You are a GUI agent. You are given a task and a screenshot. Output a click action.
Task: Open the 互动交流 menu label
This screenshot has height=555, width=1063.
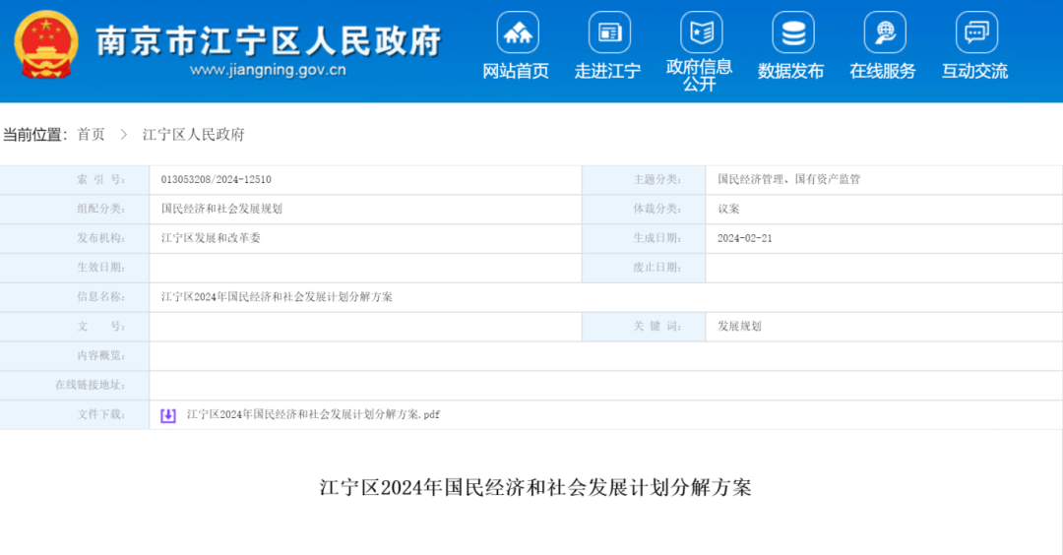click(x=974, y=71)
